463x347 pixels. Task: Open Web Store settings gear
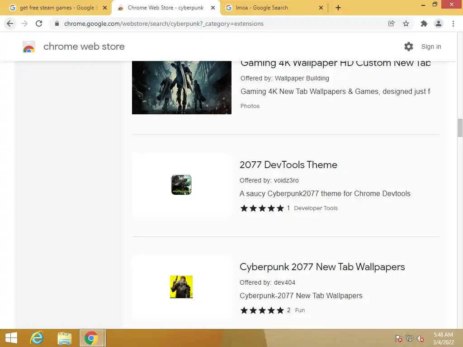pyautogui.click(x=409, y=47)
